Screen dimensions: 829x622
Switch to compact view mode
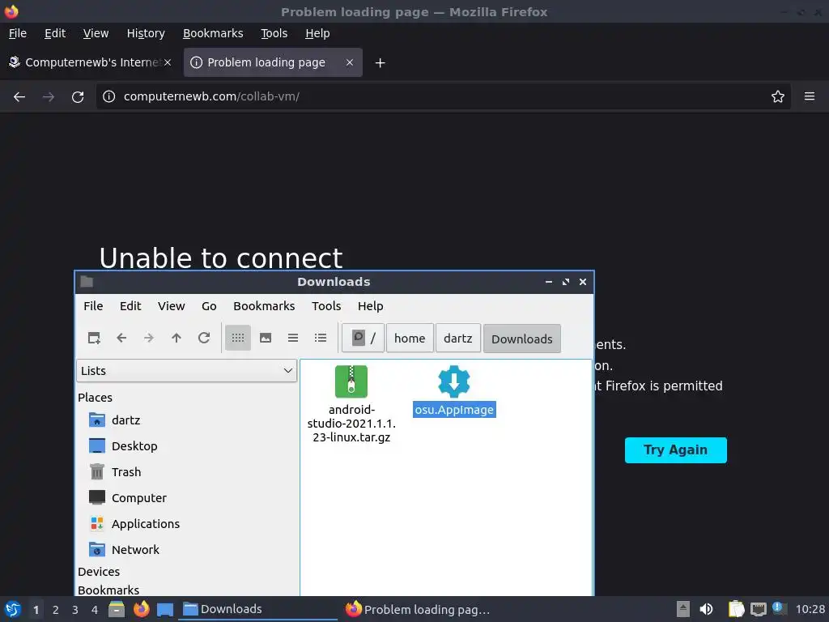pyautogui.click(x=293, y=338)
